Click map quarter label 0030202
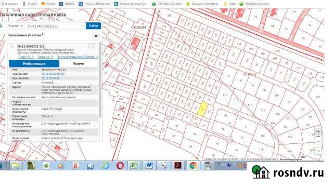The image size is (333, 187). coord(250,74)
